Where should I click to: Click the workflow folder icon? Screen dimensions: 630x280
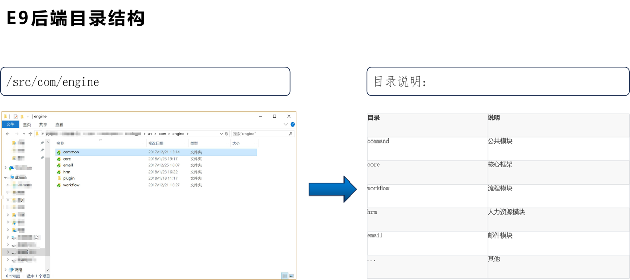(x=59, y=185)
